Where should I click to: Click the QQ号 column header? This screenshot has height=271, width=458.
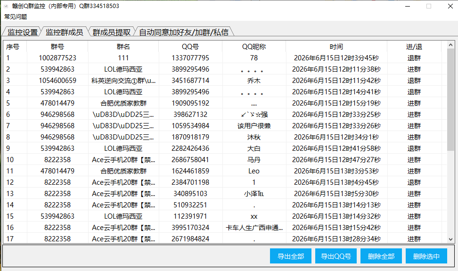(190, 47)
